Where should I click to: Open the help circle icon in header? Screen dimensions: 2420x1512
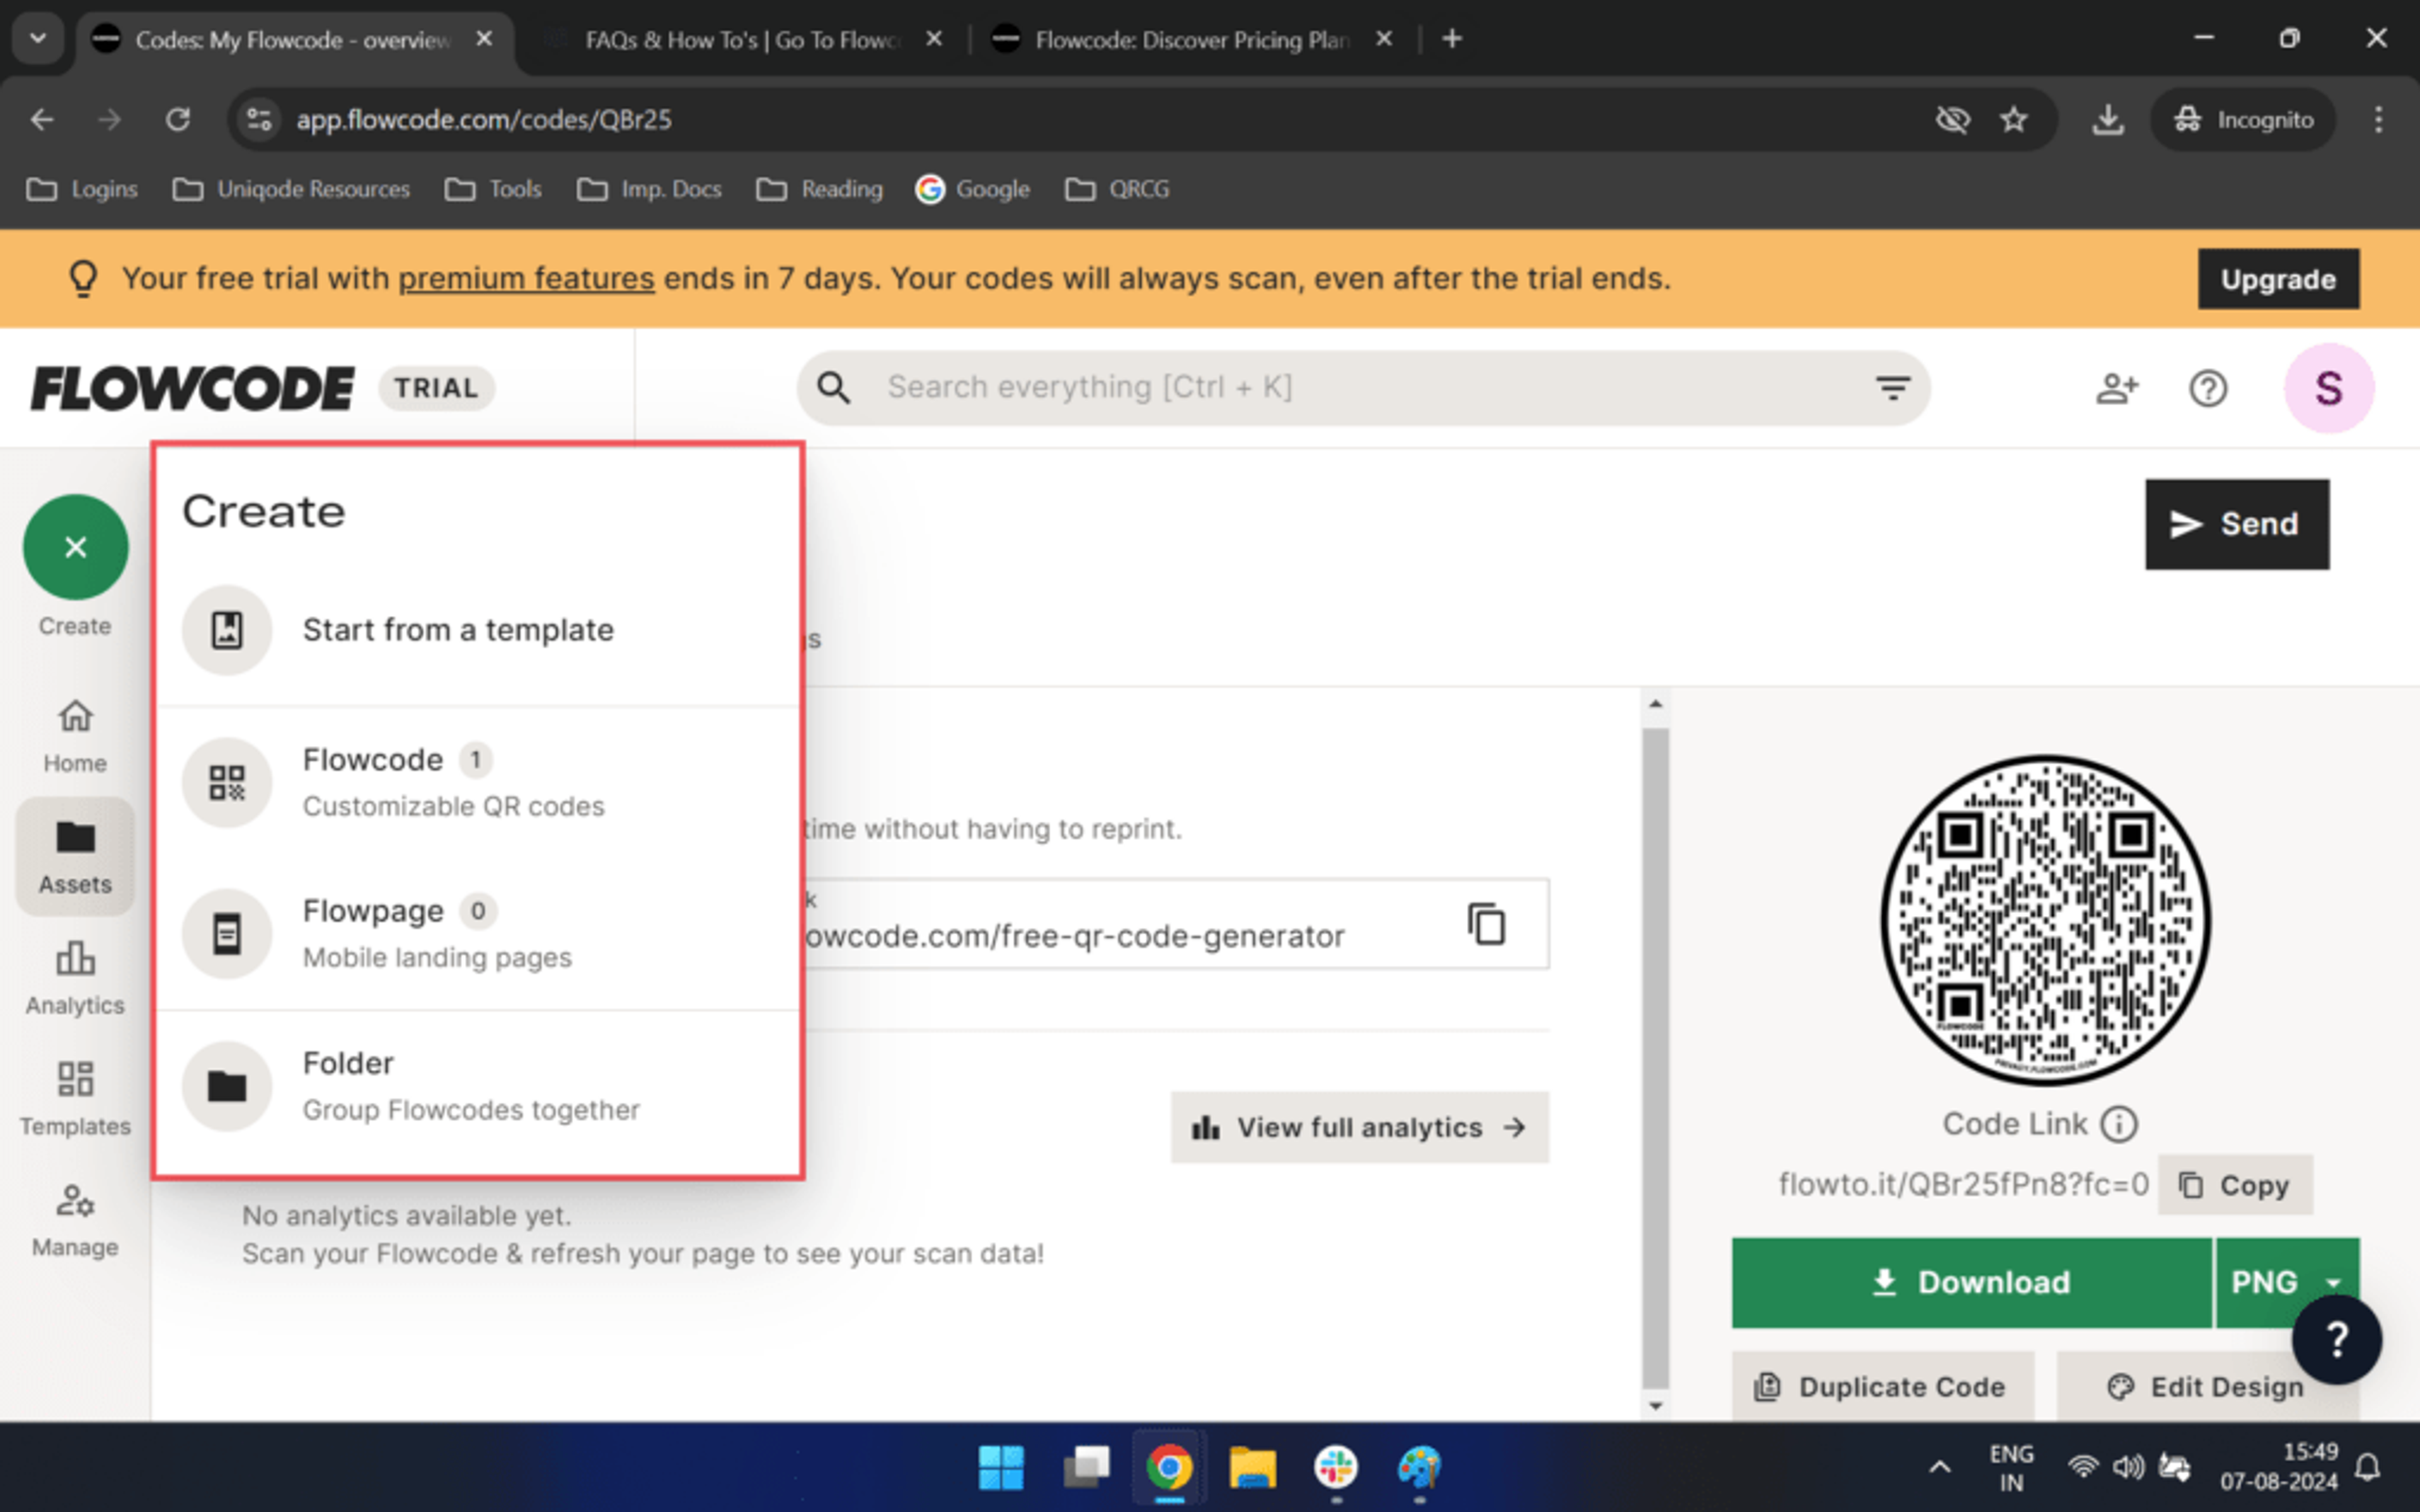coord(2207,388)
